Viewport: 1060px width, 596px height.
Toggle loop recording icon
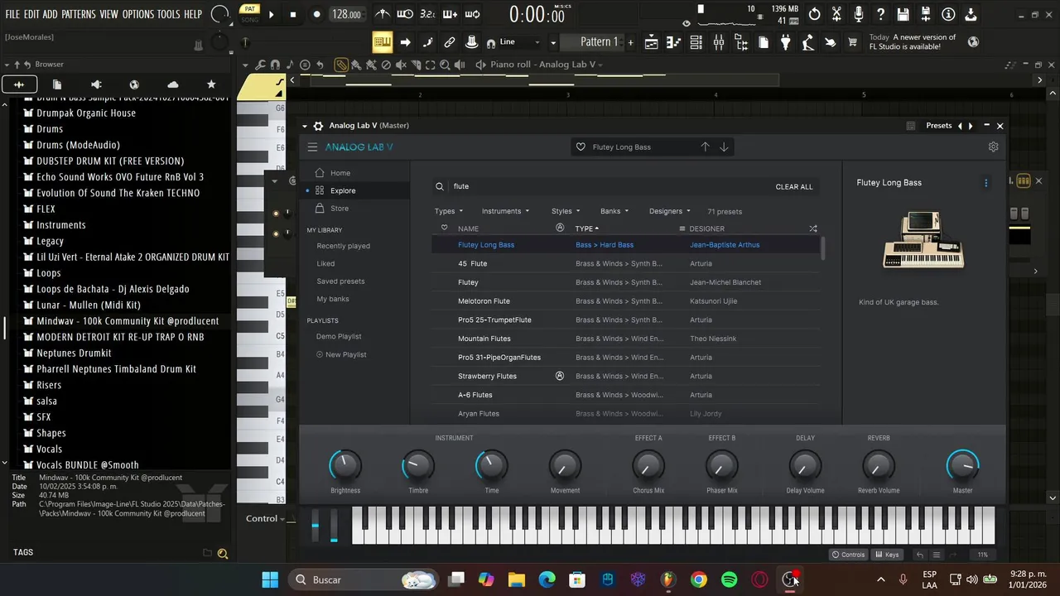[x=472, y=14]
